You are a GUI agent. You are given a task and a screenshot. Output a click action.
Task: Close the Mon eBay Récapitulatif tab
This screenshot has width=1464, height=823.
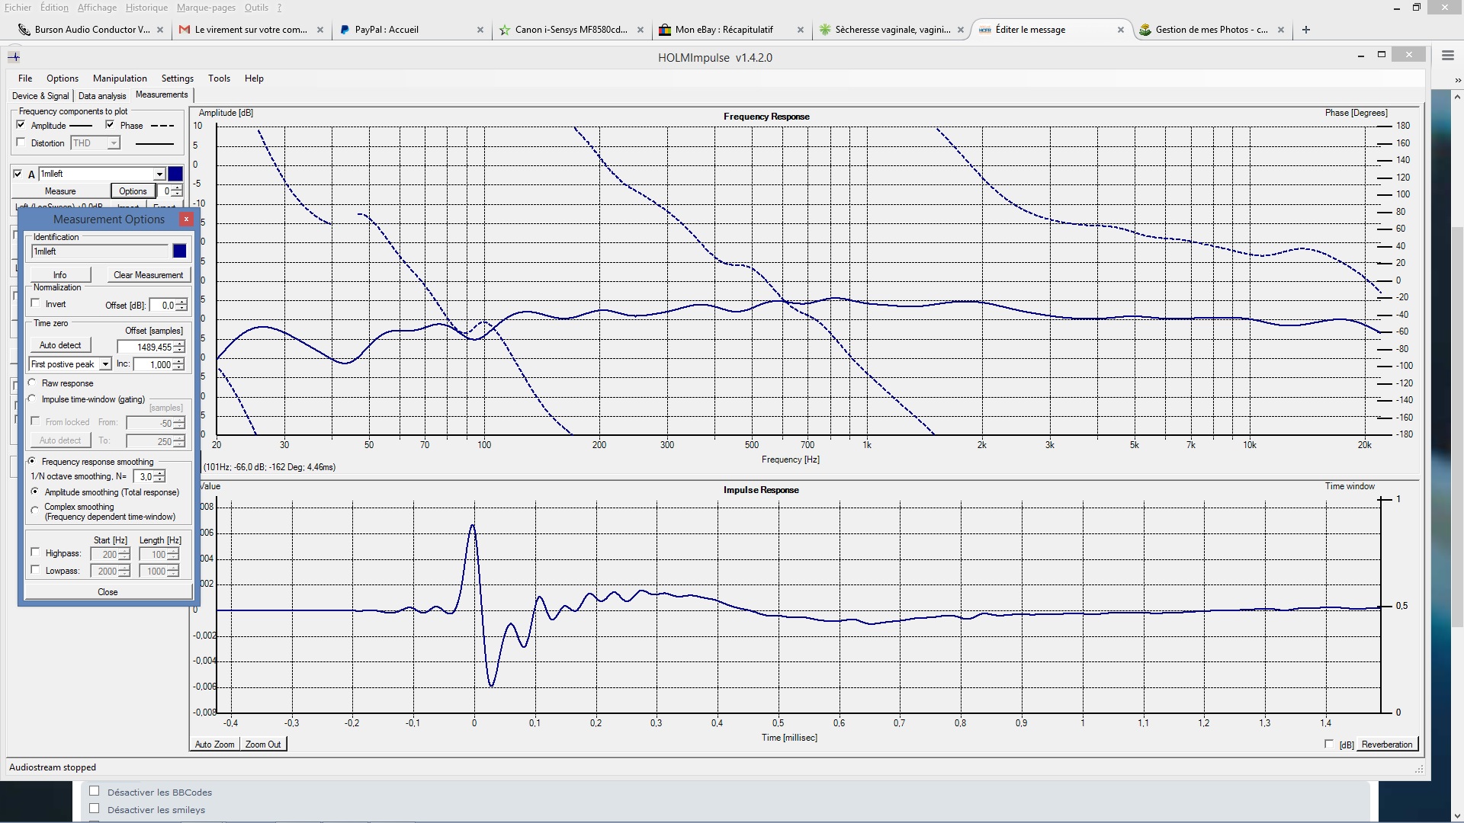(801, 30)
